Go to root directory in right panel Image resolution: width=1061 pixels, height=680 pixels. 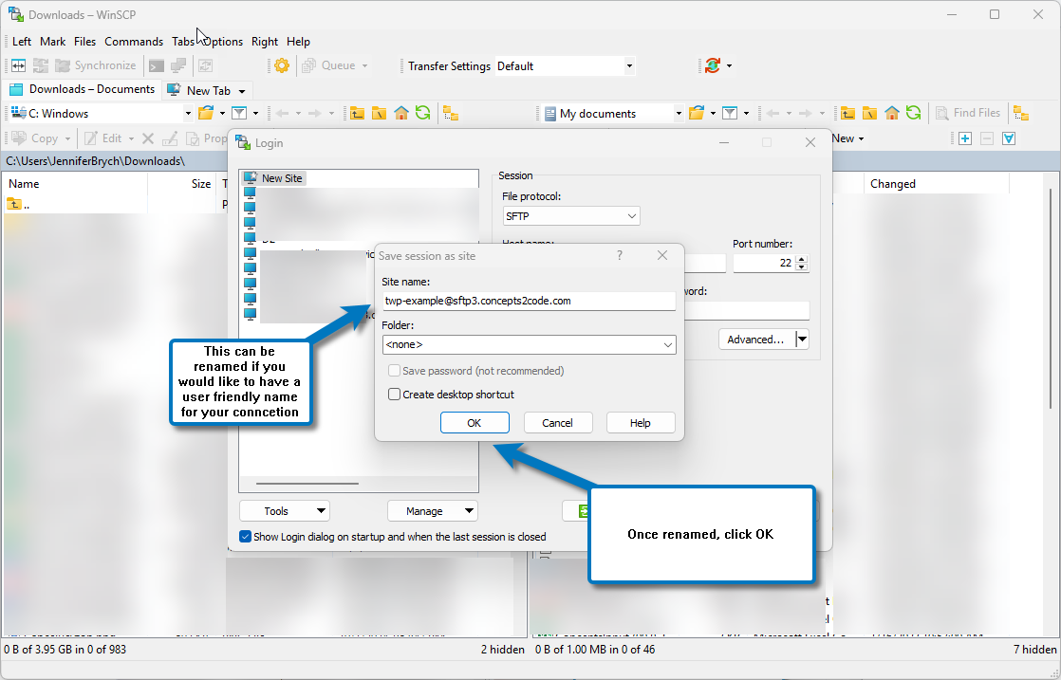(869, 113)
